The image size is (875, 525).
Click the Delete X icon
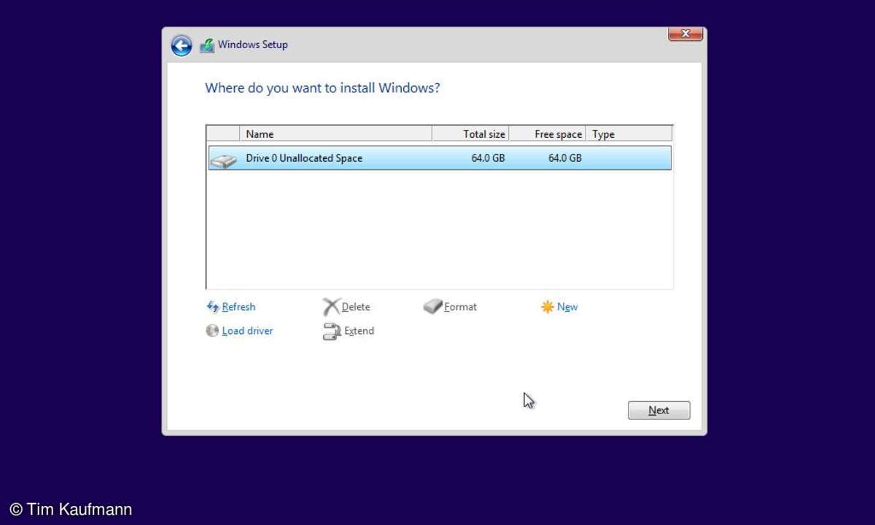[x=331, y=307]
